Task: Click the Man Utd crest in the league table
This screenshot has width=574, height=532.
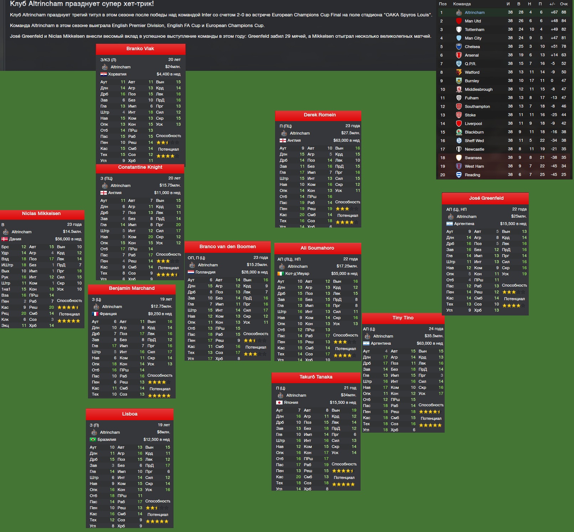Action: pyautogui.click(x=459, y=21)
